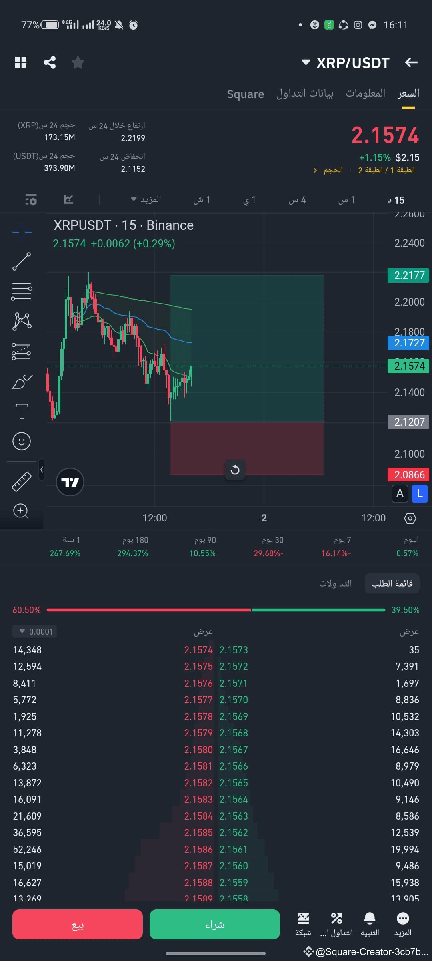This screenshot has height=961, width=432.
Task: Open the XRP/USDT pair selector
Action: click(x=346, y=63)
